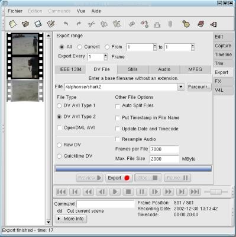The height and width of the screenshot is (237, 236).
Task: Click the Export Every spinner arrows
Action: point(106,57)
